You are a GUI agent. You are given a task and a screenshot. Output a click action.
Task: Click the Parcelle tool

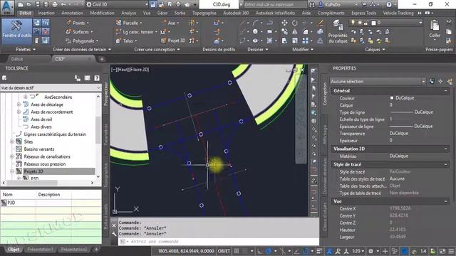point(129,23)
